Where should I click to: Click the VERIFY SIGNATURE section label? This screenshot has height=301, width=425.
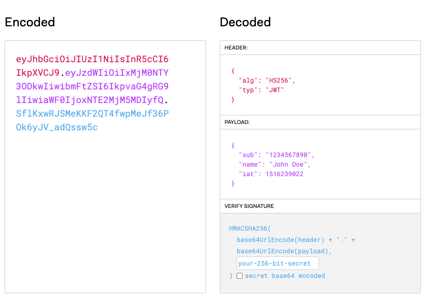coord(249,206)
